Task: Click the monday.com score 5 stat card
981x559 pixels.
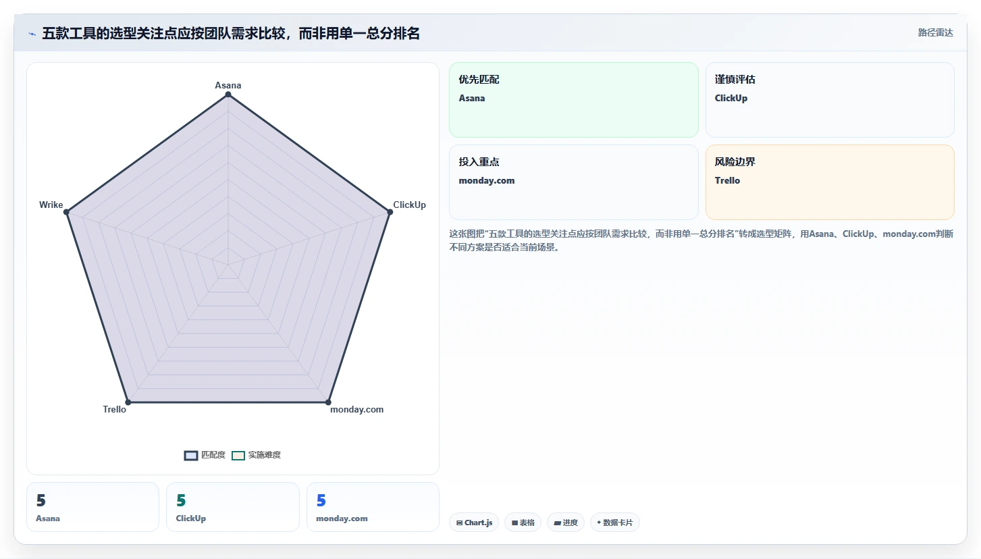Action: [373, 507]
